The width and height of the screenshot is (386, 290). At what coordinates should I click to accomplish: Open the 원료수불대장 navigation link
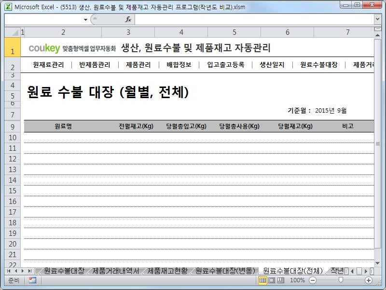click(319, 65)
